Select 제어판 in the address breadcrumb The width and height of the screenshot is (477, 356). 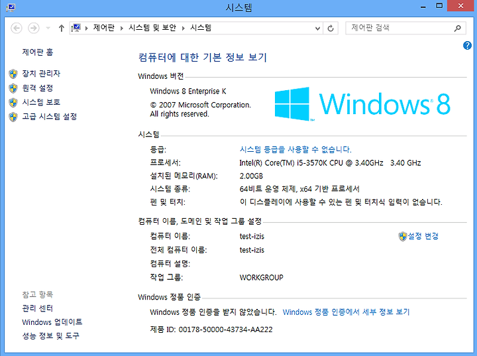[104, 28]
